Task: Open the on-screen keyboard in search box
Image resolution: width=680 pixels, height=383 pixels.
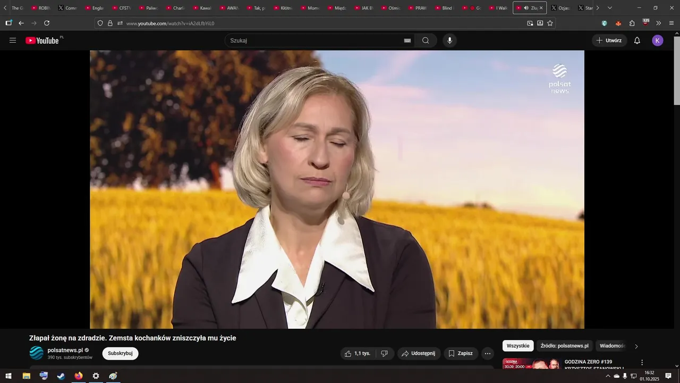Action: pos(407,40)
